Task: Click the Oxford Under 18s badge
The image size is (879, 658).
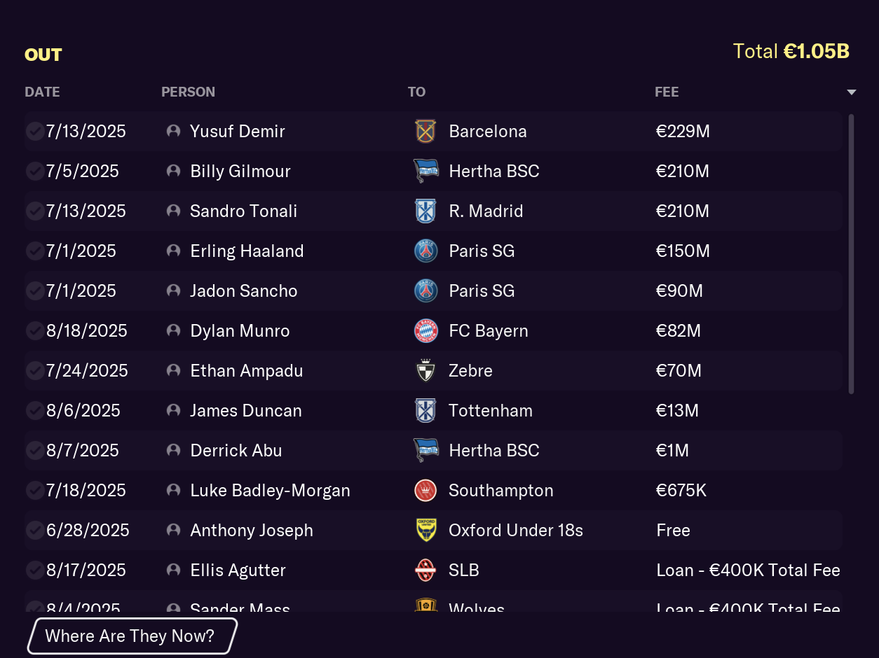Action: [425, 531]
